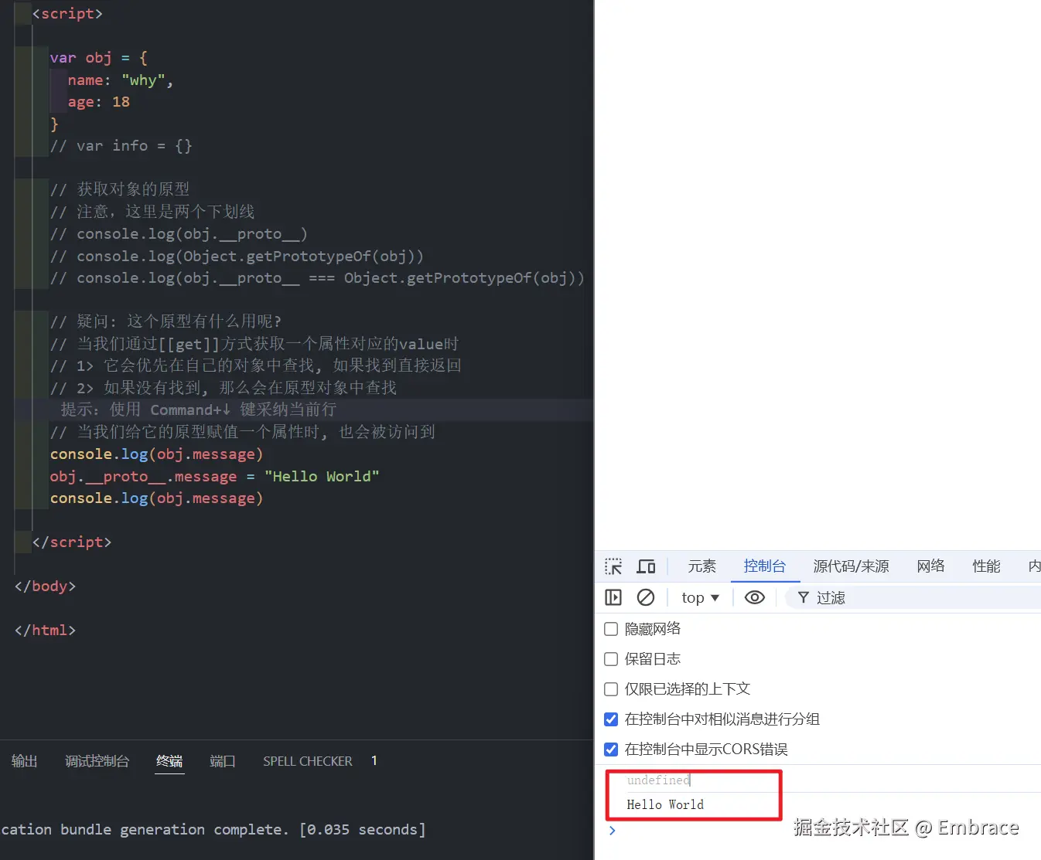Click the closing </body> tag
1041x860 pixels.
tap(46, 586)
